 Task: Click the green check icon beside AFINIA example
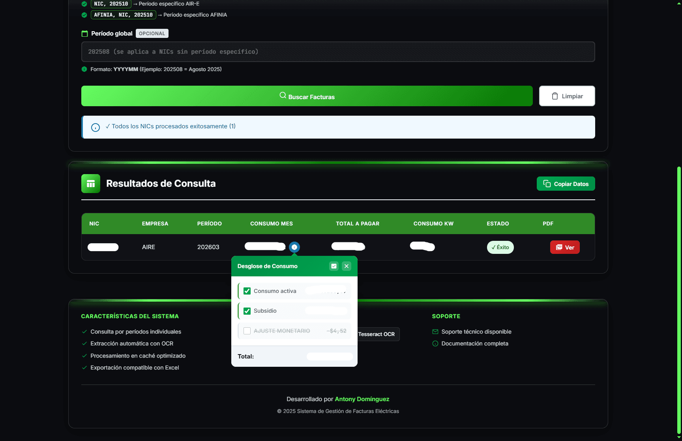(84, 15)
